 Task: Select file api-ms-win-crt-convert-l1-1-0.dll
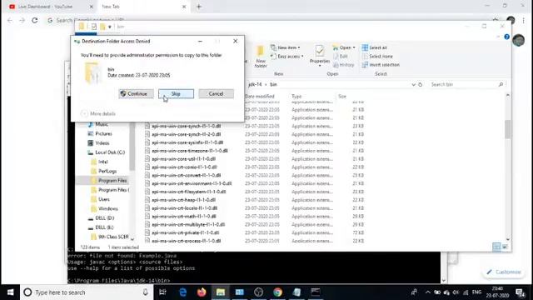(183, 175)
